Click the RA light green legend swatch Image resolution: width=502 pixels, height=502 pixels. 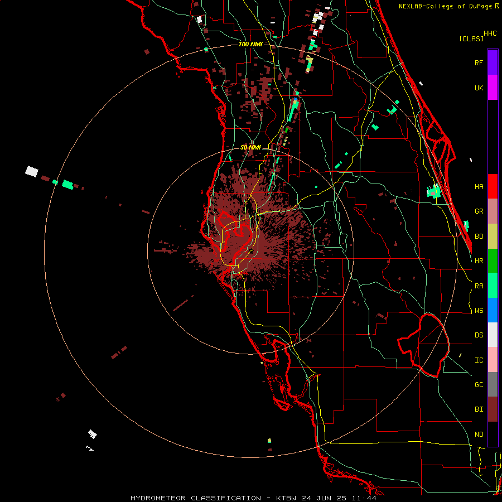[493, 286]
